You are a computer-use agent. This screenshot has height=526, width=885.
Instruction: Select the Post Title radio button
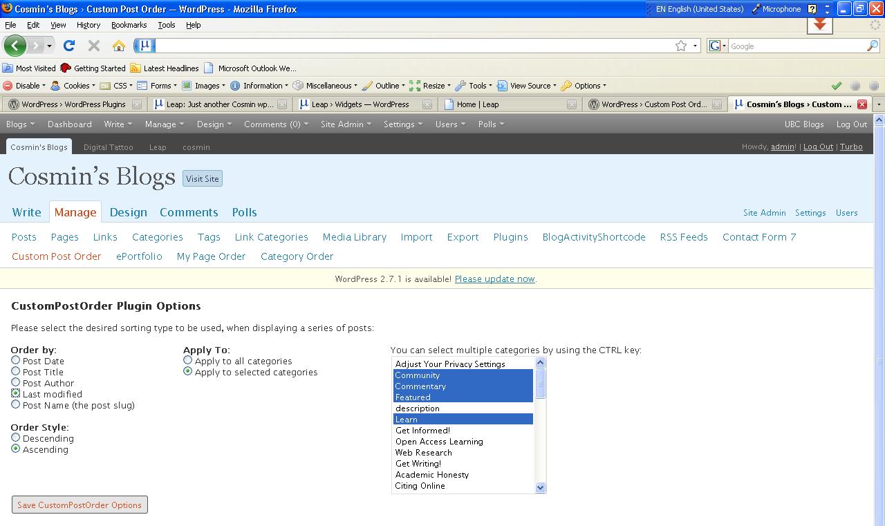coord(15,371)
